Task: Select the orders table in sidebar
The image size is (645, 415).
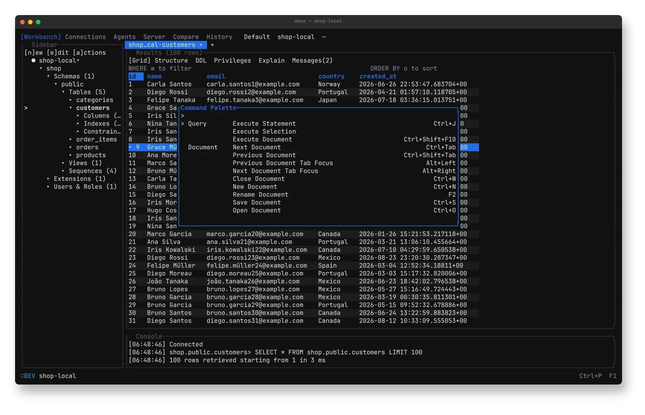Action: pos(87,147)
